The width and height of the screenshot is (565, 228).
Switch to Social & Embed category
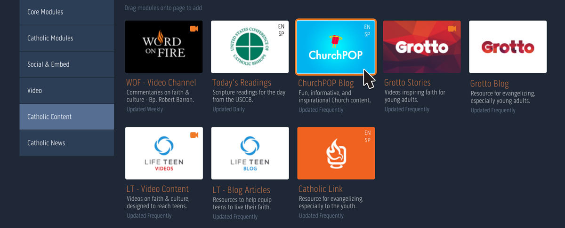click(67, 64)
